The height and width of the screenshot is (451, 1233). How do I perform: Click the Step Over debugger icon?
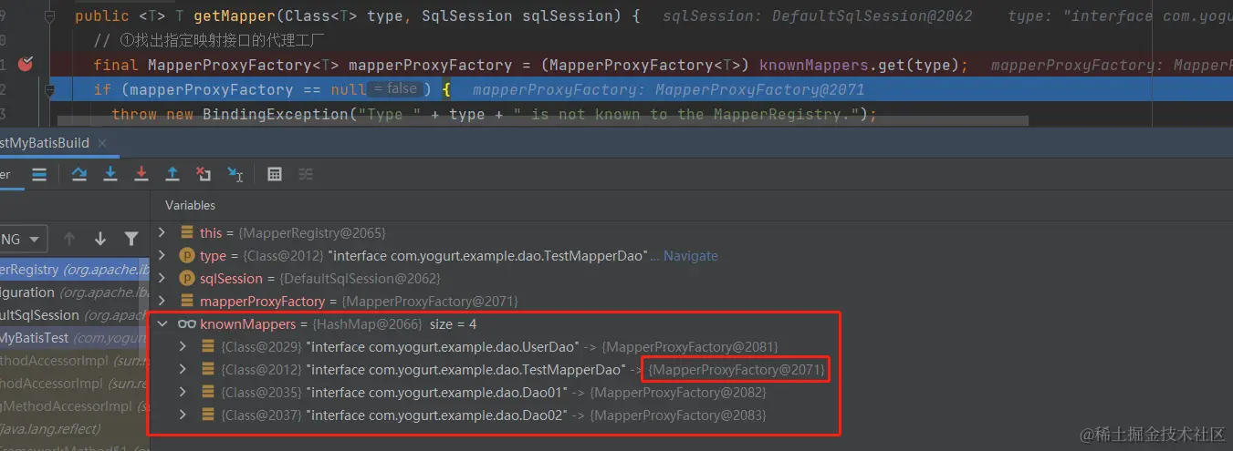click(x=79, y=174)
